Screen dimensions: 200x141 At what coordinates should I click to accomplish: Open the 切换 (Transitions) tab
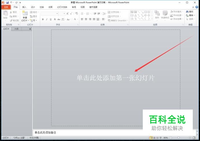click(x=42, y=7)
